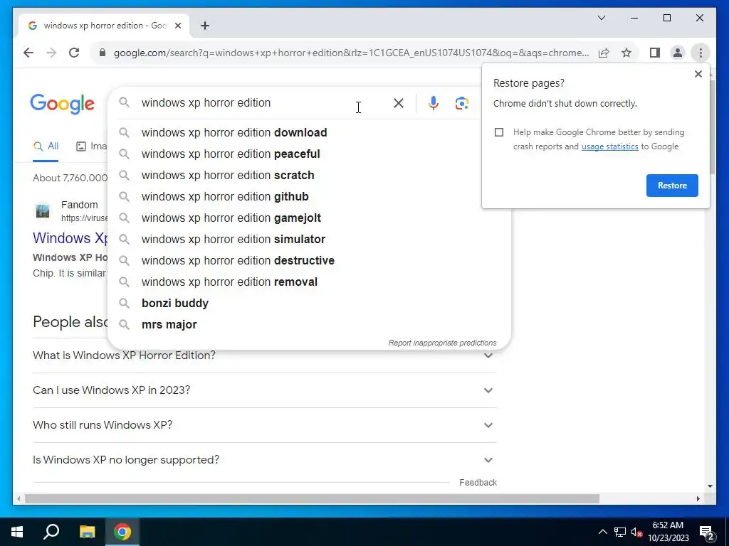This screenshot has height=546, width=729.
Task: View site info via the padlock icon
Action: (x=103, y=53)
